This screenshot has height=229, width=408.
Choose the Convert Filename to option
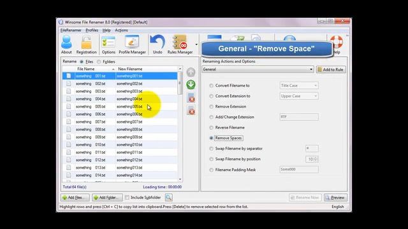tap(211, 86)
